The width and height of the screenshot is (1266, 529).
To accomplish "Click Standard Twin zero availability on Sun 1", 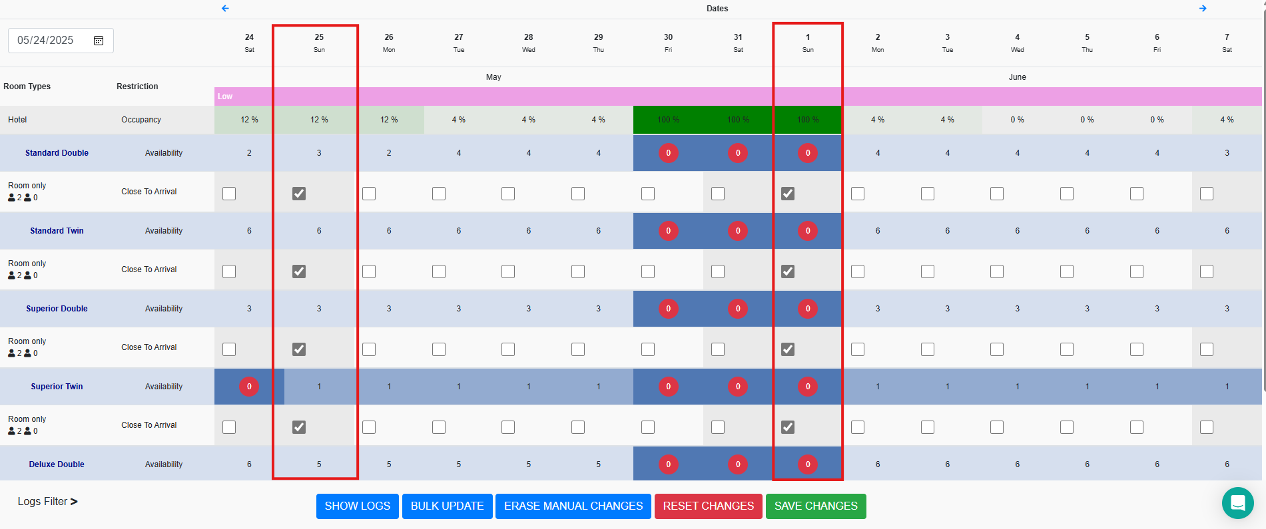I will (x=808, y=231).
